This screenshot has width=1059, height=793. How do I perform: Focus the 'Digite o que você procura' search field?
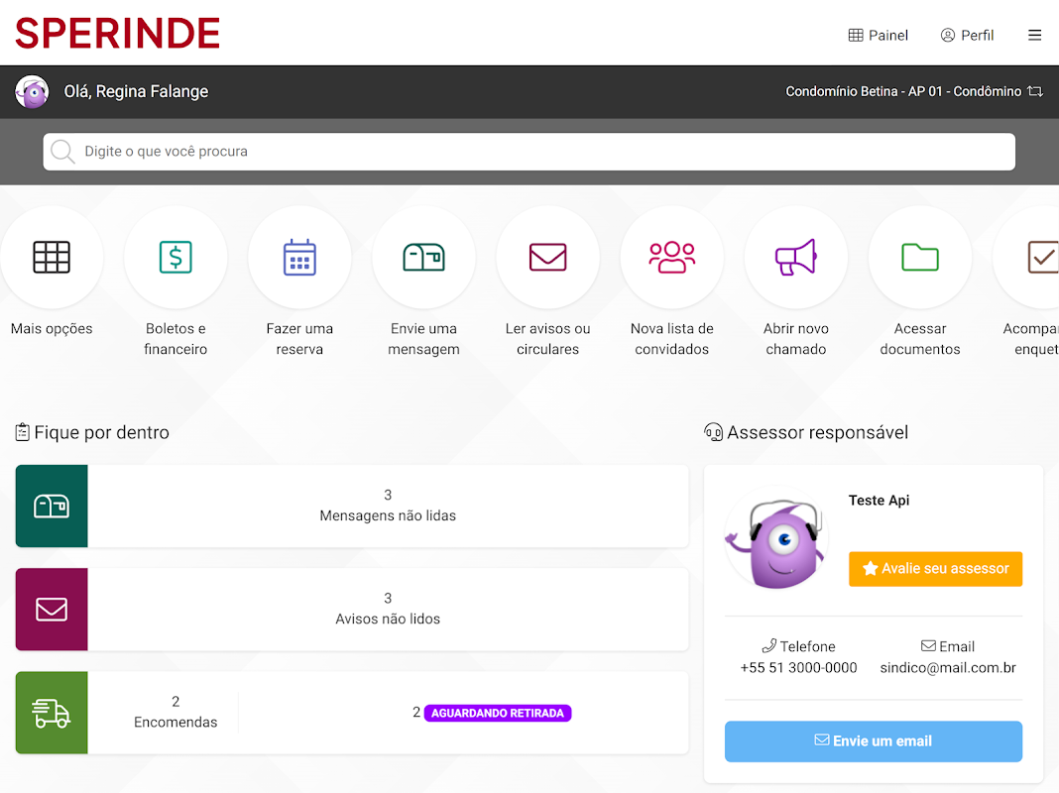pyautogui.click(x=529, y=152)
